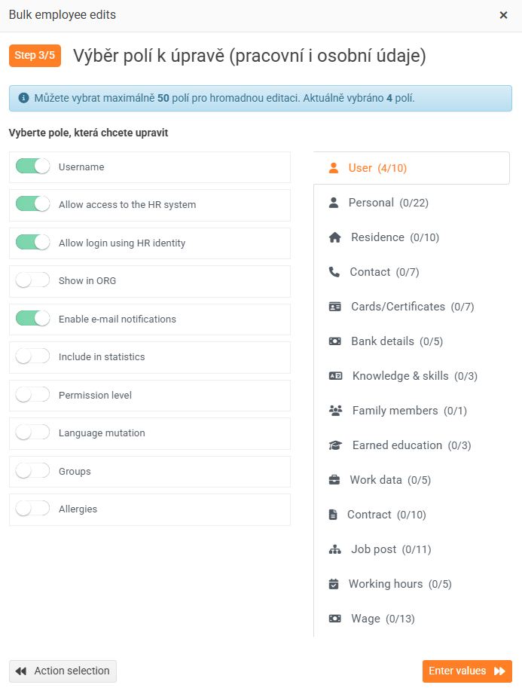Screen dimensions: 522x694
Task: Click the Work data briefcase icon
Action: pyautogui.click(x=334, y=480)
